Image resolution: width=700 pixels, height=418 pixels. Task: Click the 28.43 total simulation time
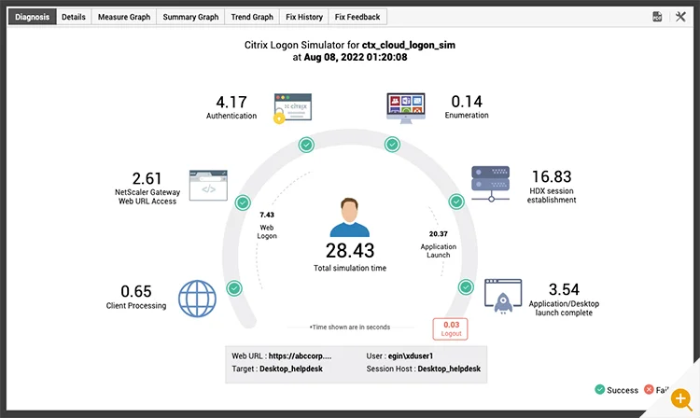[350, 251]
